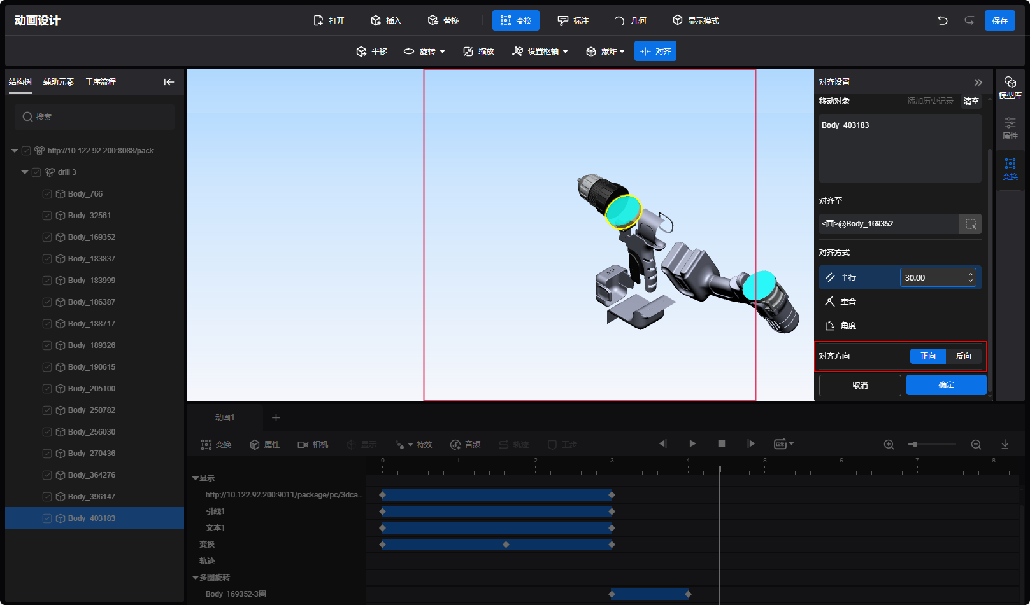Click the 确定 confirm button
The height and width of the screenshot is (605, 1030).
(x=946, y=385)
